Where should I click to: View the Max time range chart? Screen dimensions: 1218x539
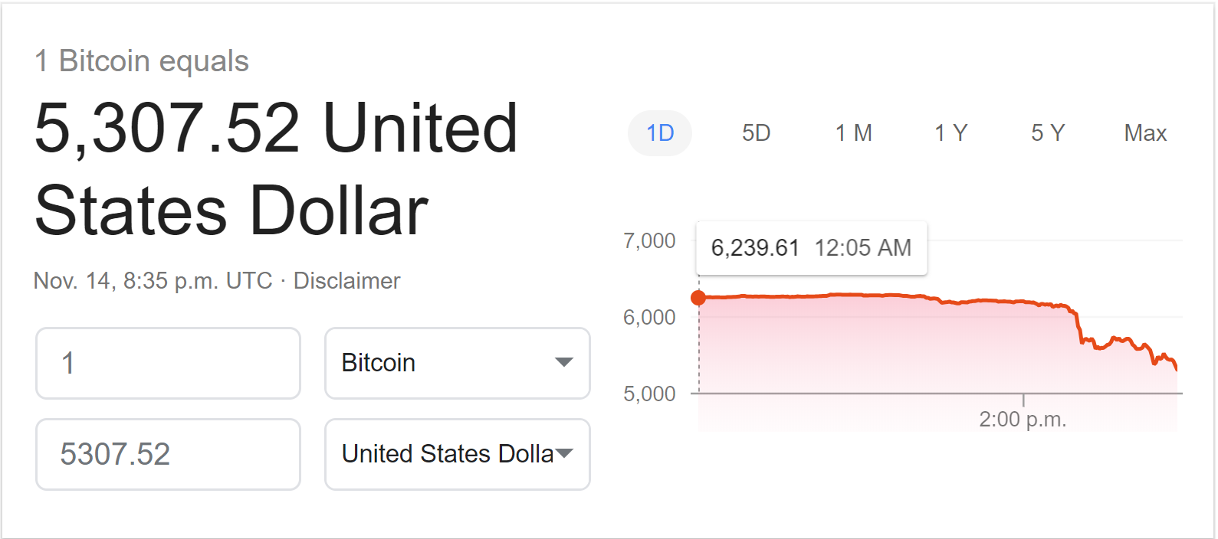point(1145,133)
